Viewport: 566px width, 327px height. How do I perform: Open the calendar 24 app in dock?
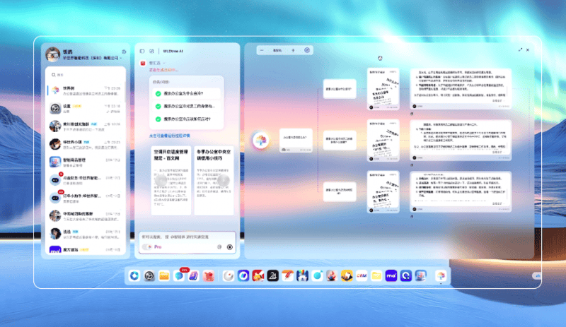(x=271, y=275)
